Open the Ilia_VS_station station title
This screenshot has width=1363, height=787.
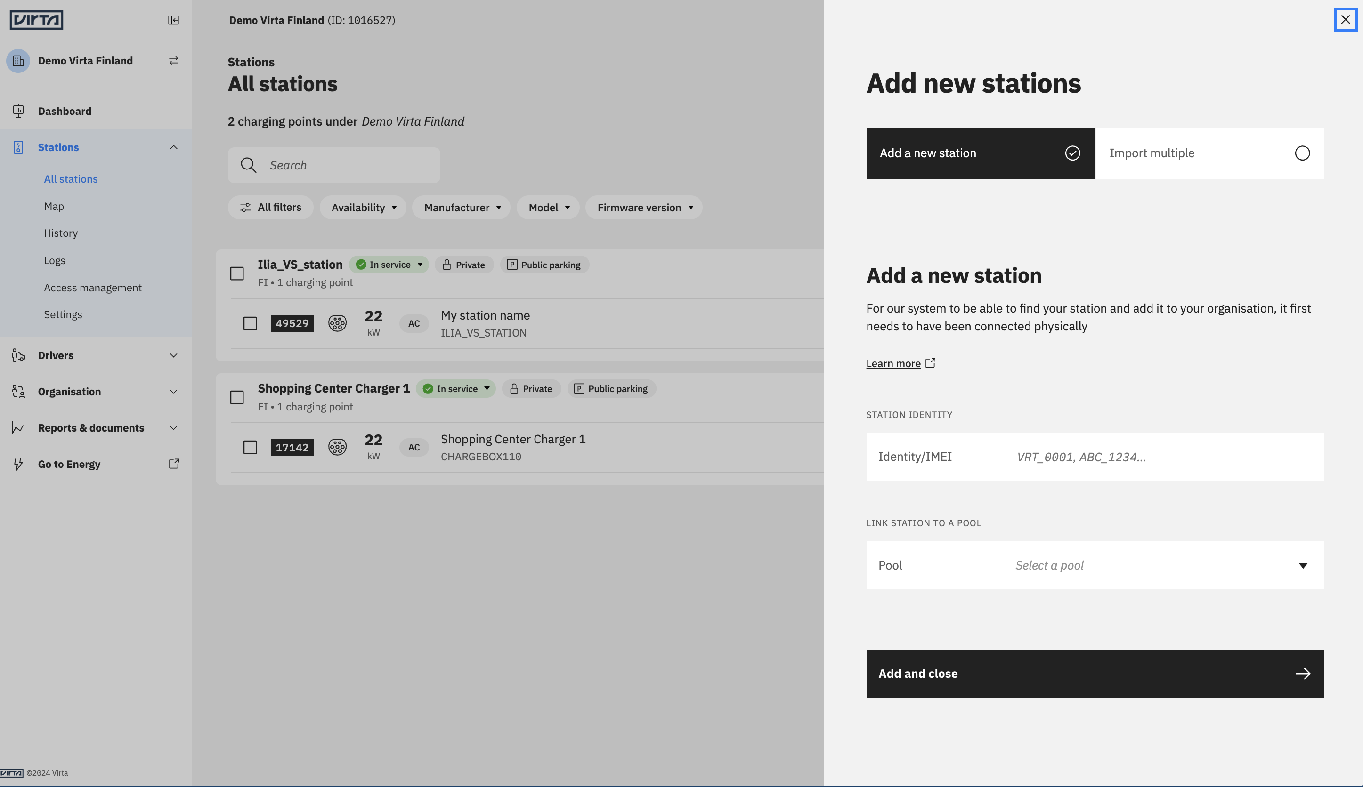point(300,265)
